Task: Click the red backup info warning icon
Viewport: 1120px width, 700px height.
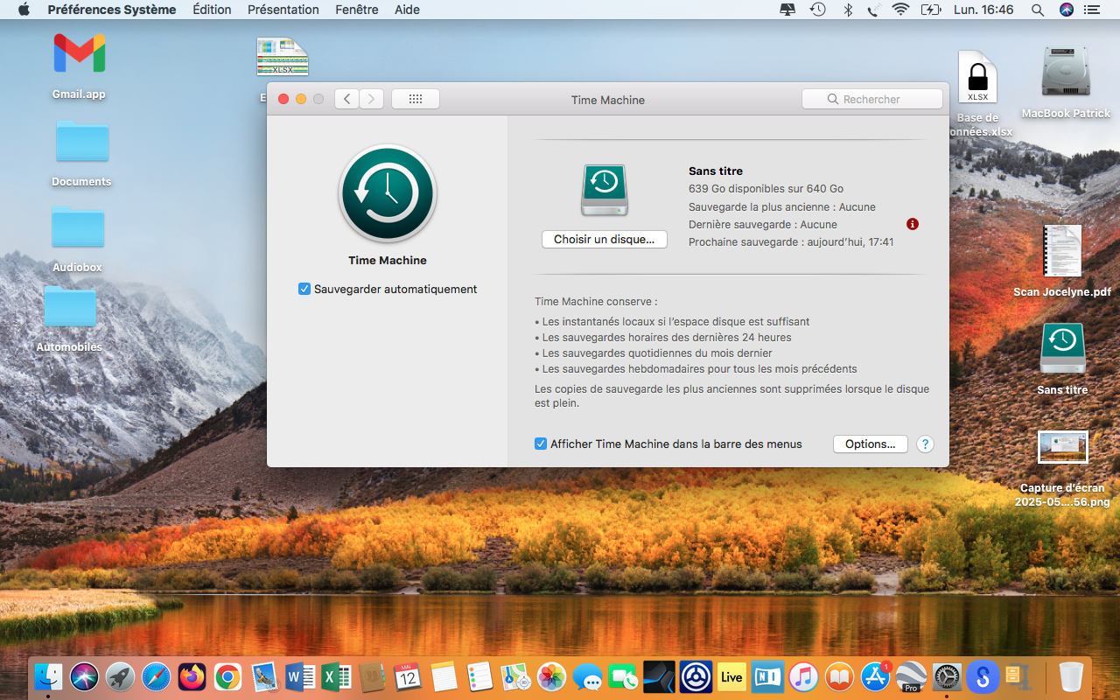Action: (x=913, y=224)
